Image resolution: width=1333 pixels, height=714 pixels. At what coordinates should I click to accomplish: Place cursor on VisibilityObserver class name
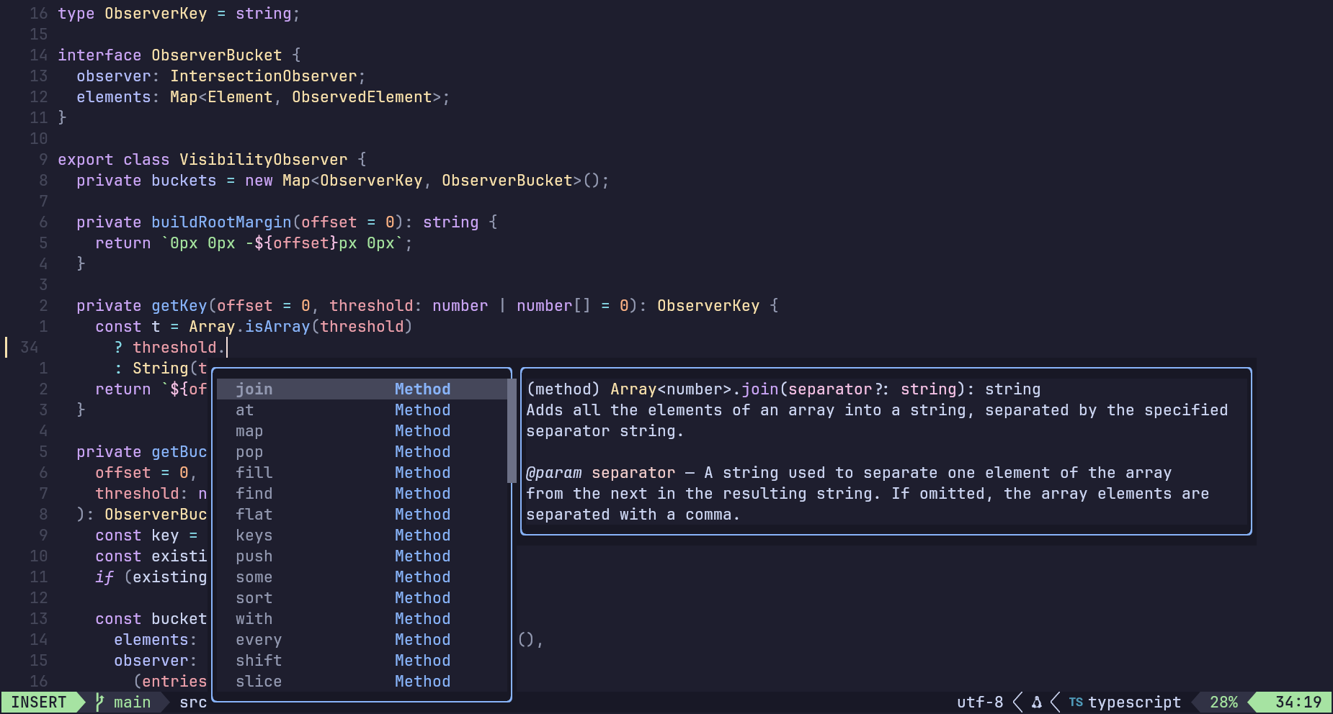(263, 160)
